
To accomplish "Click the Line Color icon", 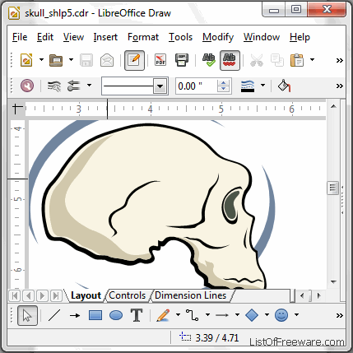I will pos(248,86).
